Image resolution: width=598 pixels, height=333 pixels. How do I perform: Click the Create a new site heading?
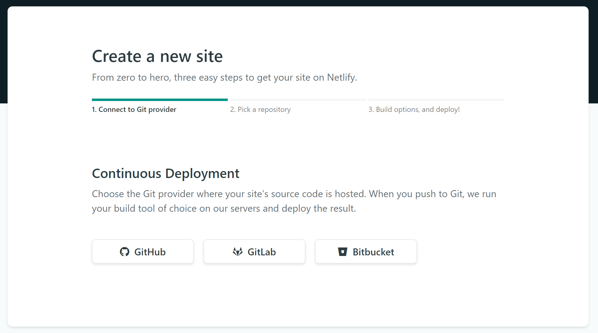(x=157, y=56)
